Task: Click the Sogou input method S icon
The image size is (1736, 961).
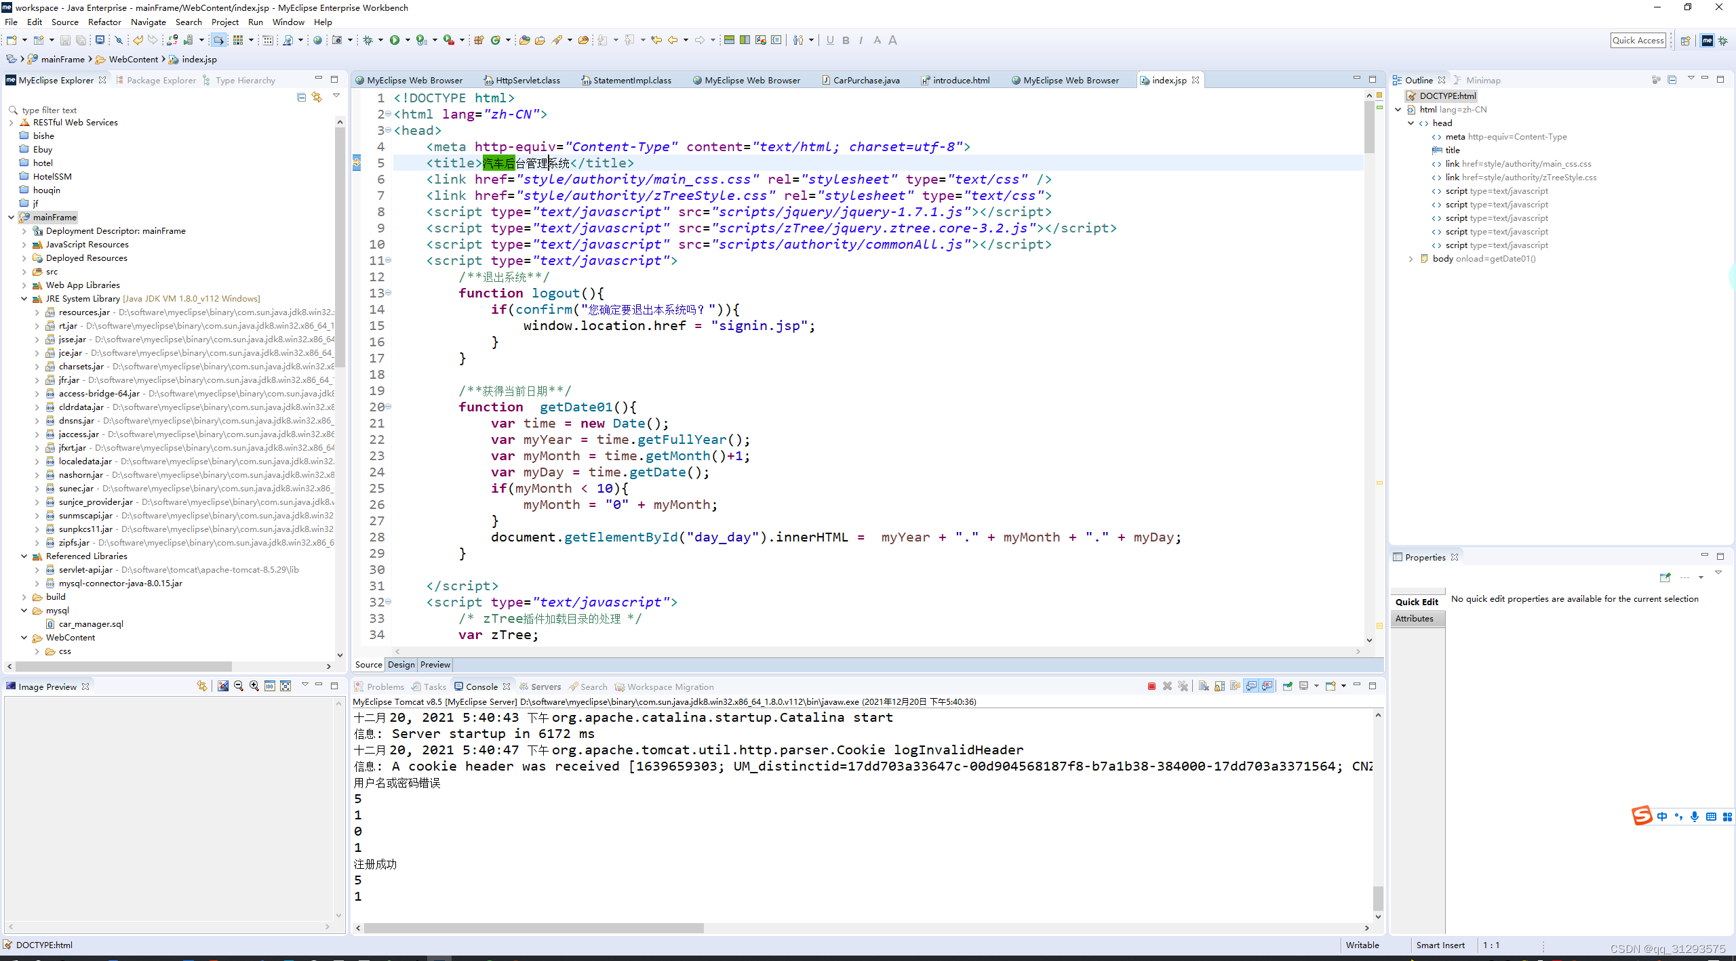Action: (1642, 815)
